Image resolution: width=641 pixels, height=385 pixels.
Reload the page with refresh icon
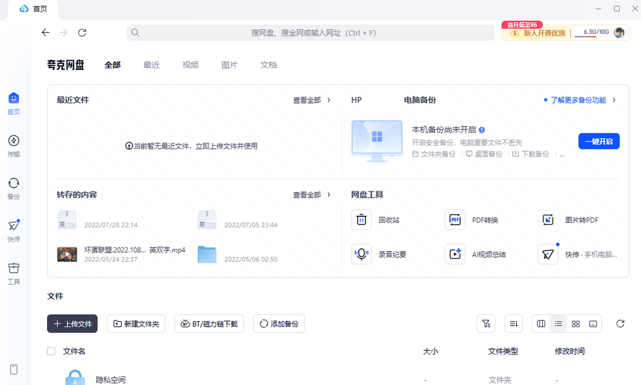point(82,33)
